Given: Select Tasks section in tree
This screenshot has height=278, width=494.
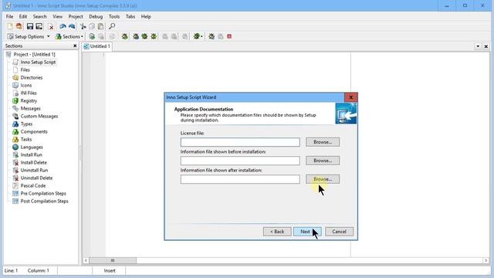Looking at the screenshot, I should point(26,139).
